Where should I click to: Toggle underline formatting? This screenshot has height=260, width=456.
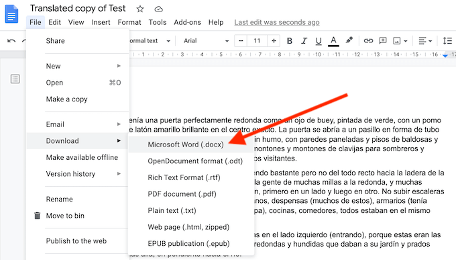pyautogui.click(x=319, y=41)
